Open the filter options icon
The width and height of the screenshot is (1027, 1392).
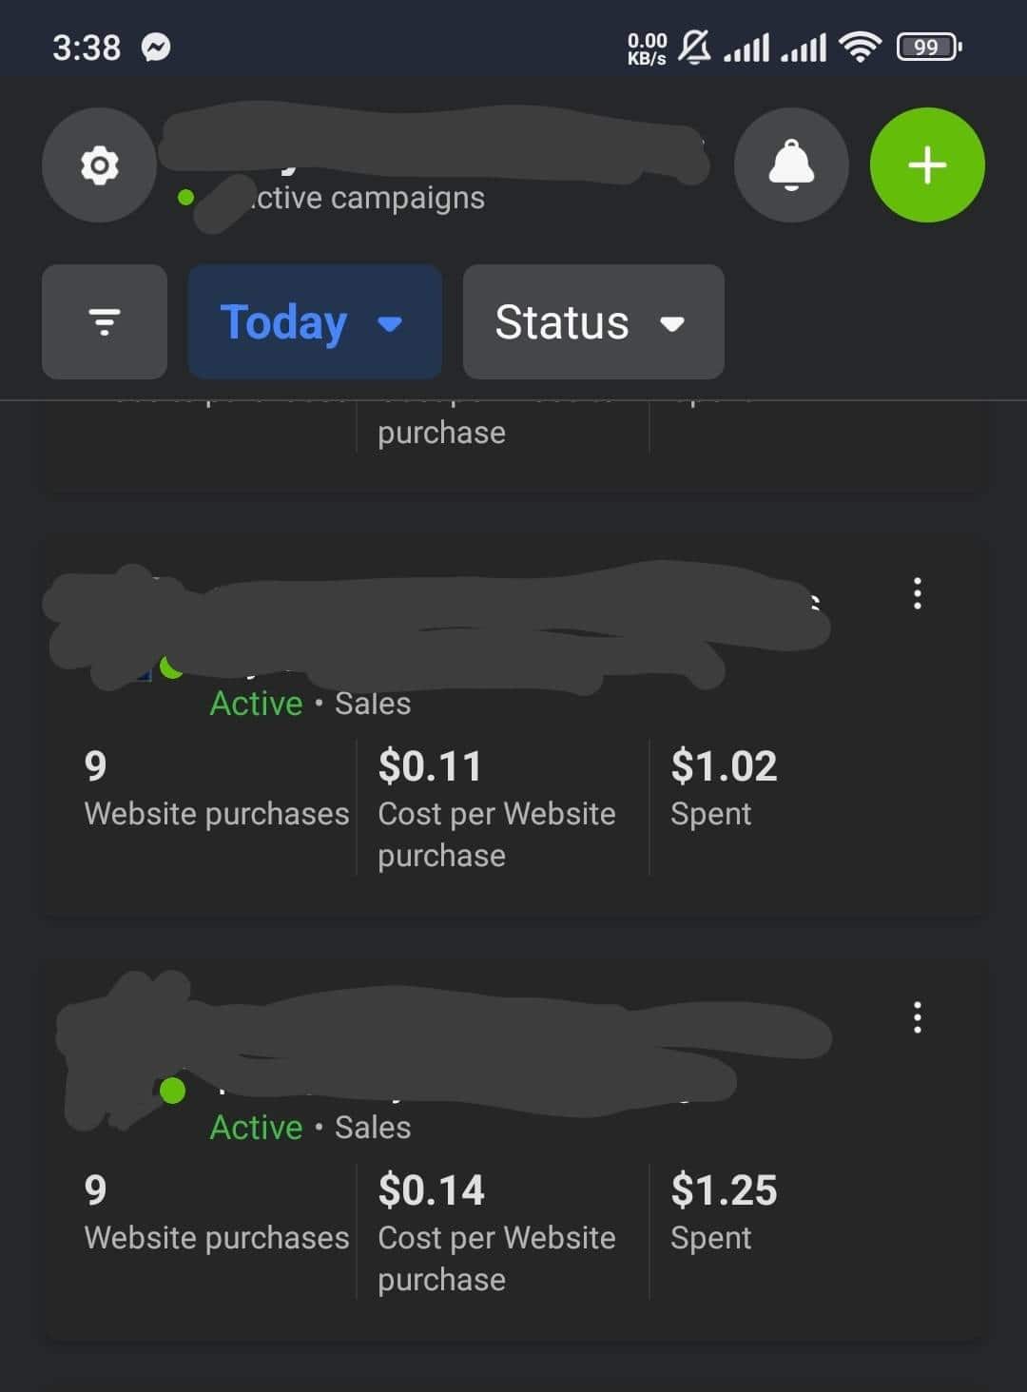click(105, 321)
